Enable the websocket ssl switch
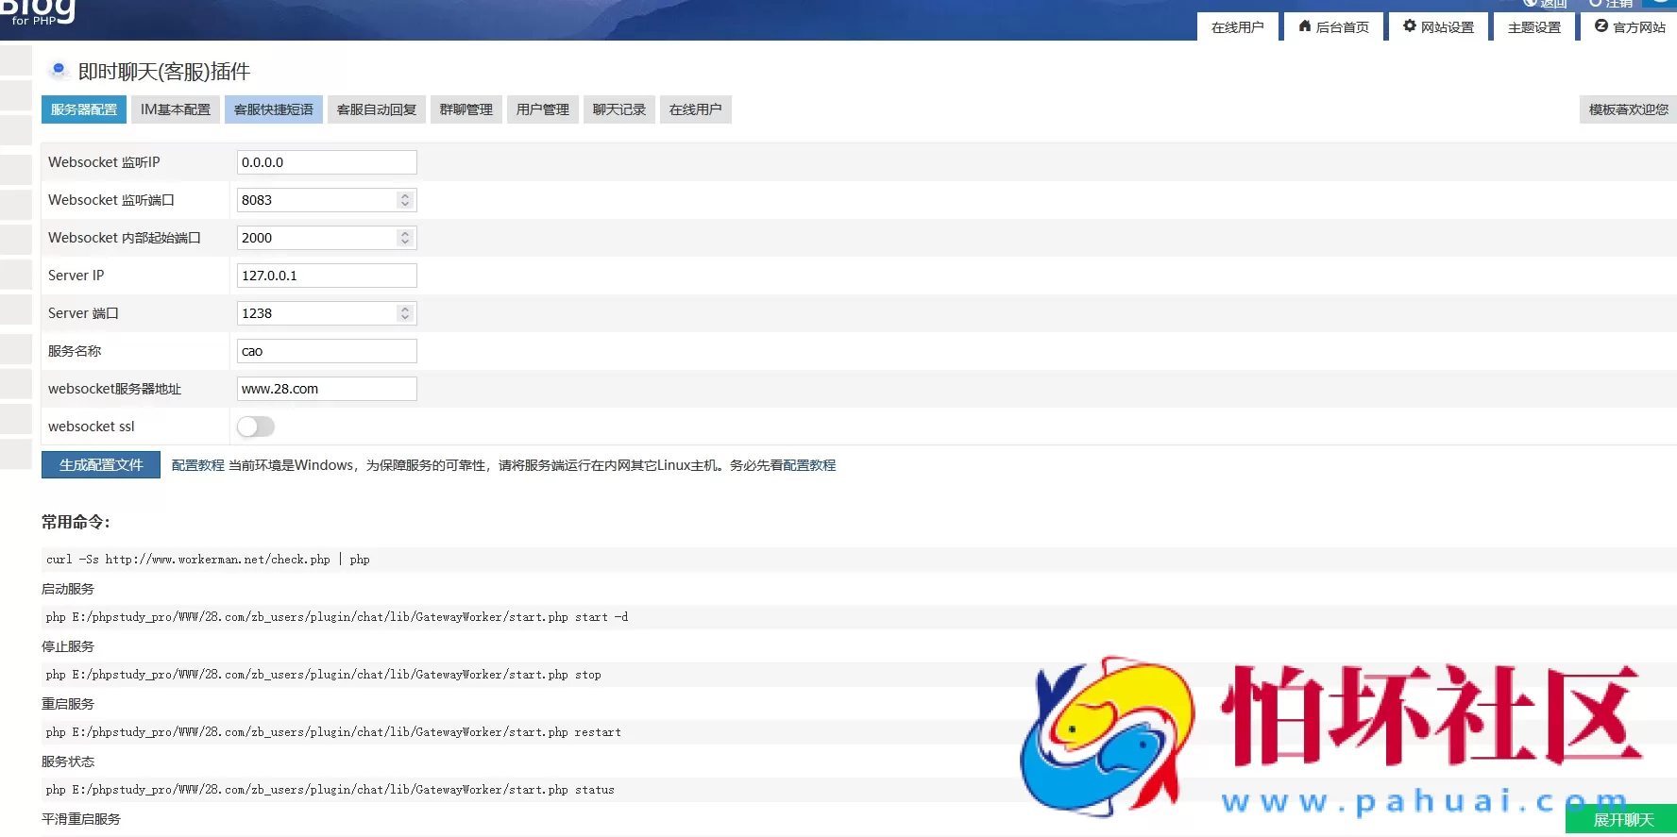The width and height of the screenshot is (1677, 837). 256,427
